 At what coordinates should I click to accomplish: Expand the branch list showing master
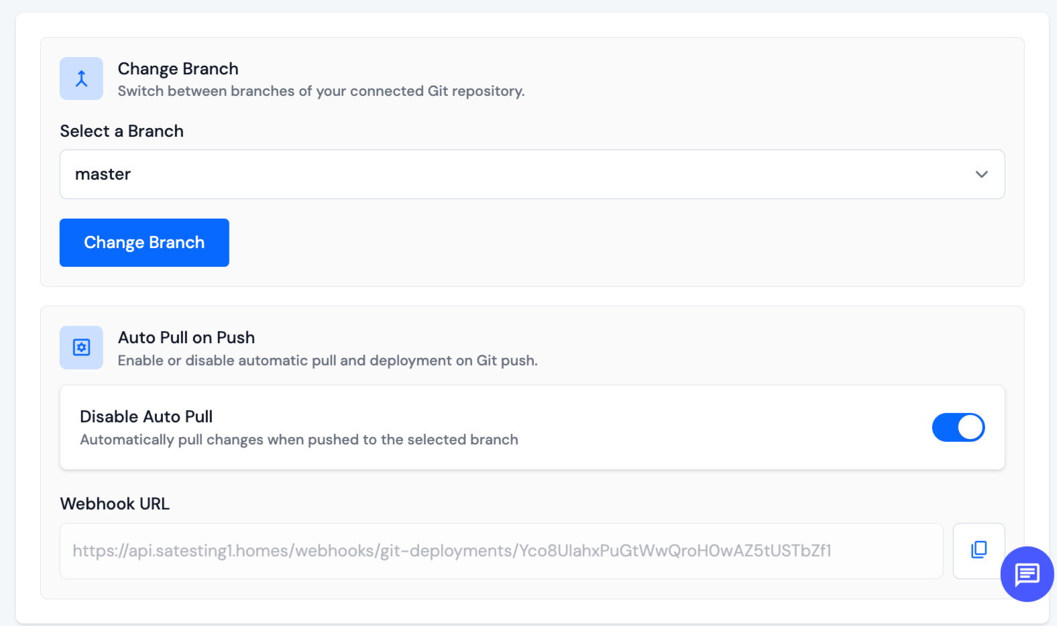pyautogui.click(x=532, y=174)
